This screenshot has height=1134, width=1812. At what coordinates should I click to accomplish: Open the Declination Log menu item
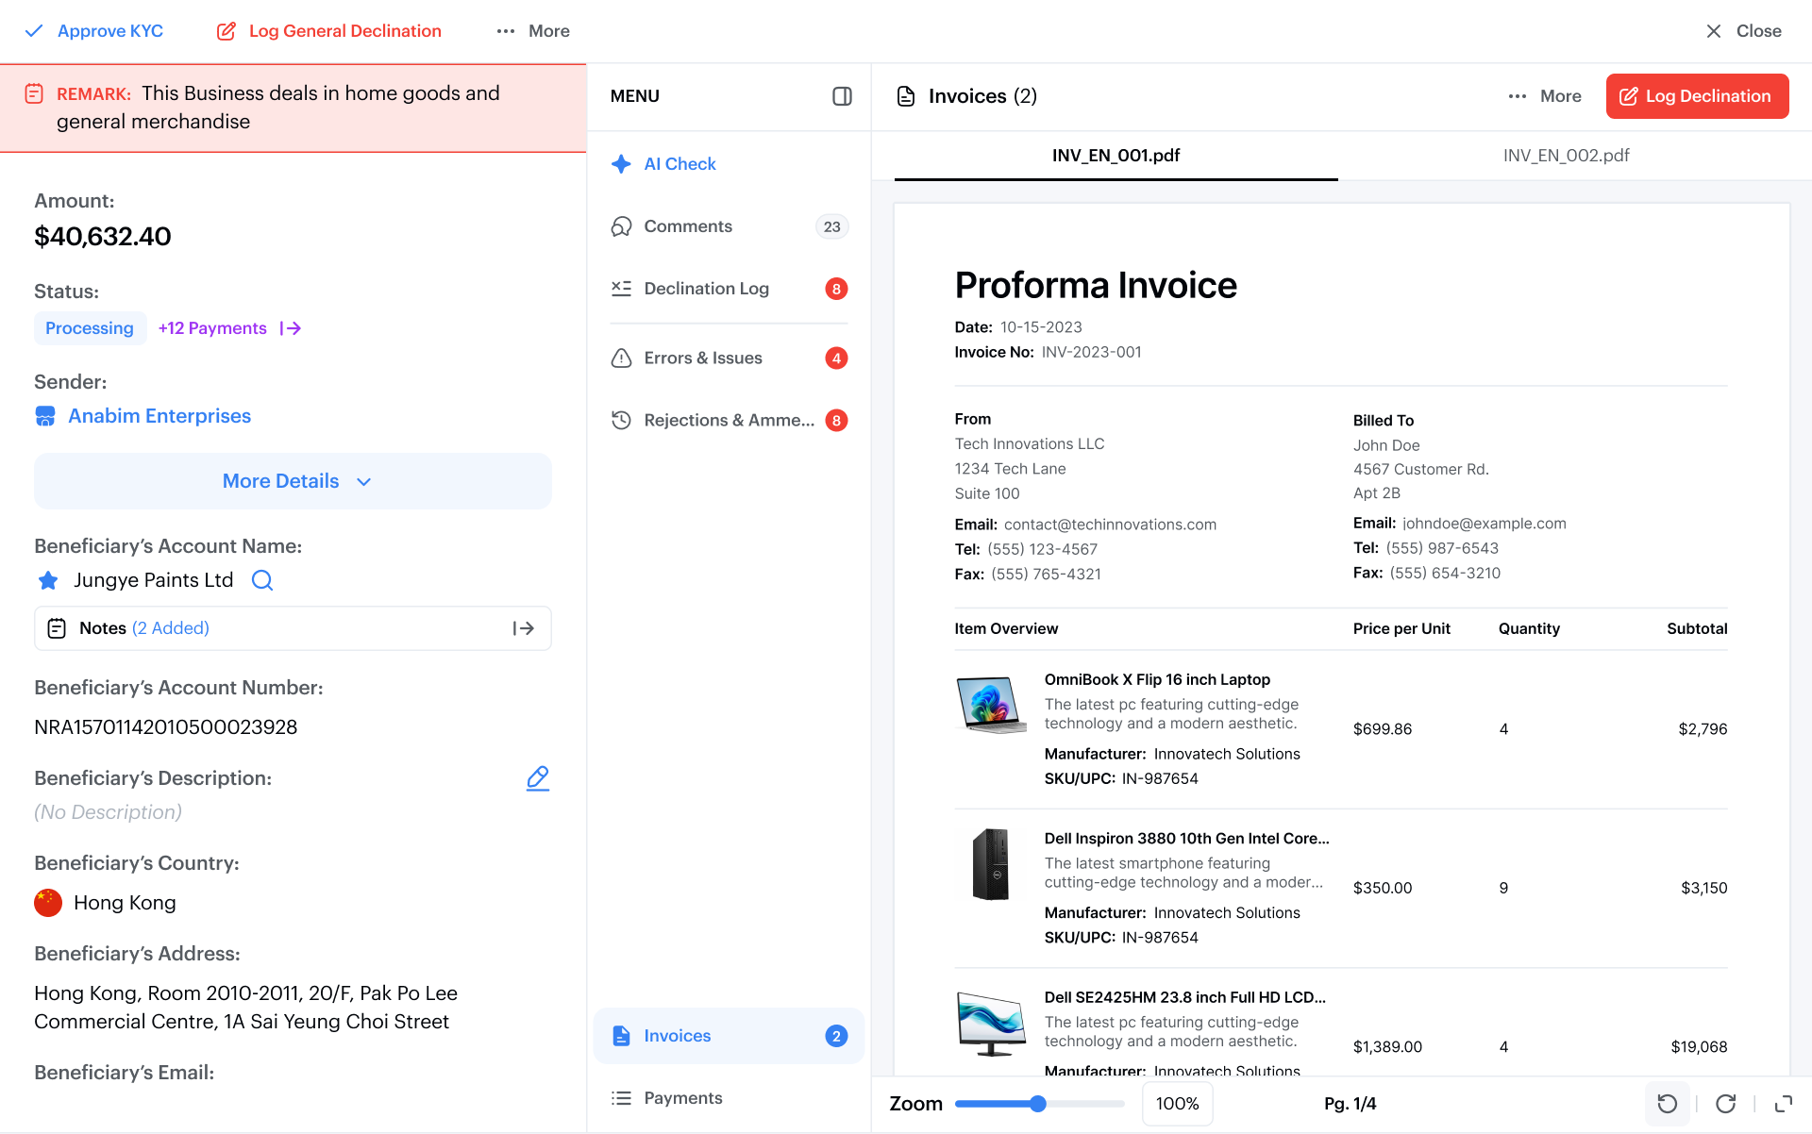[729, 289]
